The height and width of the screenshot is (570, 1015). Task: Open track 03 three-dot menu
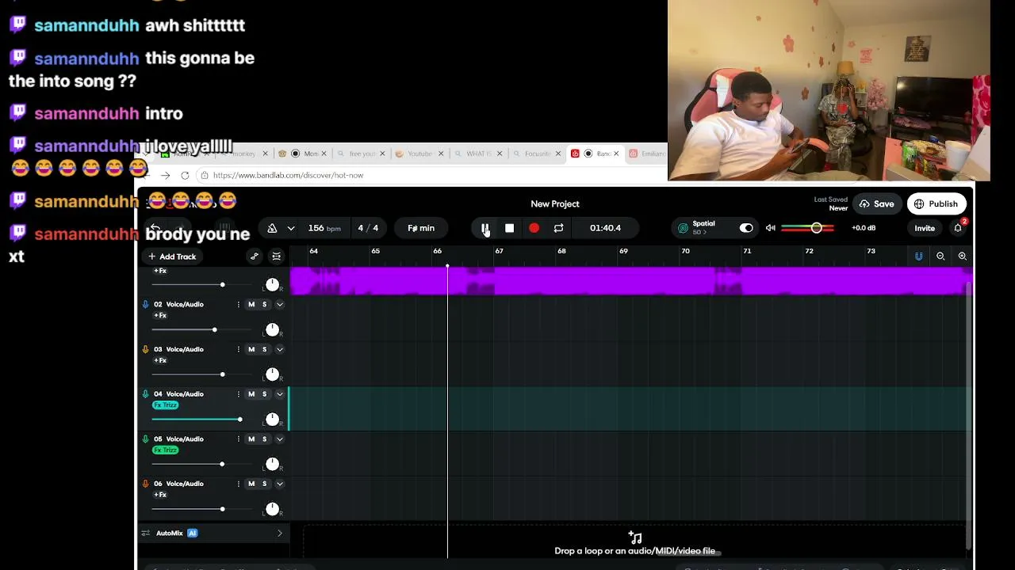pyautogui.click(x=238, y=349)
